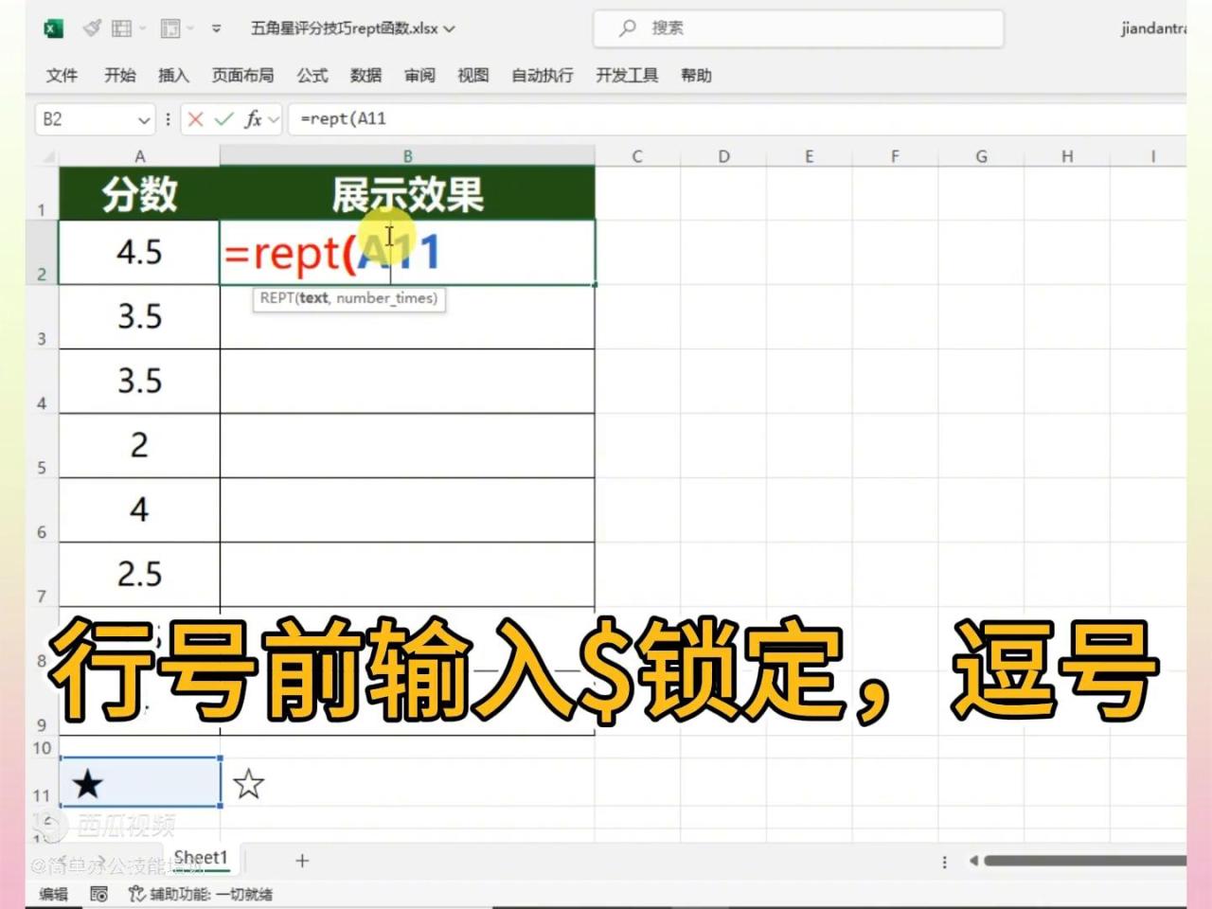Click the hollow star in cell B11

(248, 784)
